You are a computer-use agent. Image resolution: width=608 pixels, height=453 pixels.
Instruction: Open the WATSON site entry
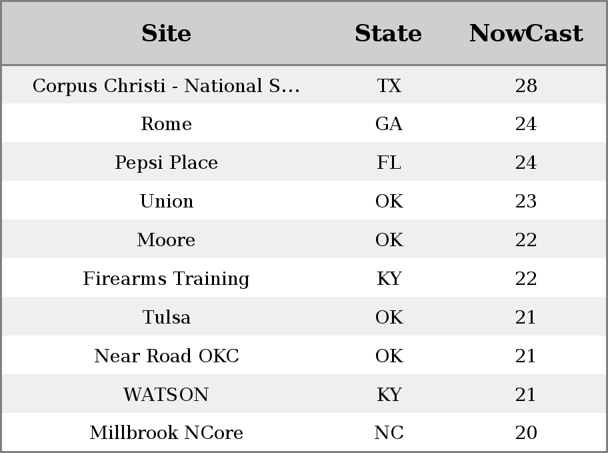[x=166, y=394]
